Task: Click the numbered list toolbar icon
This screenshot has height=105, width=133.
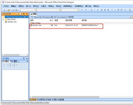Action: tap(112, 10)
